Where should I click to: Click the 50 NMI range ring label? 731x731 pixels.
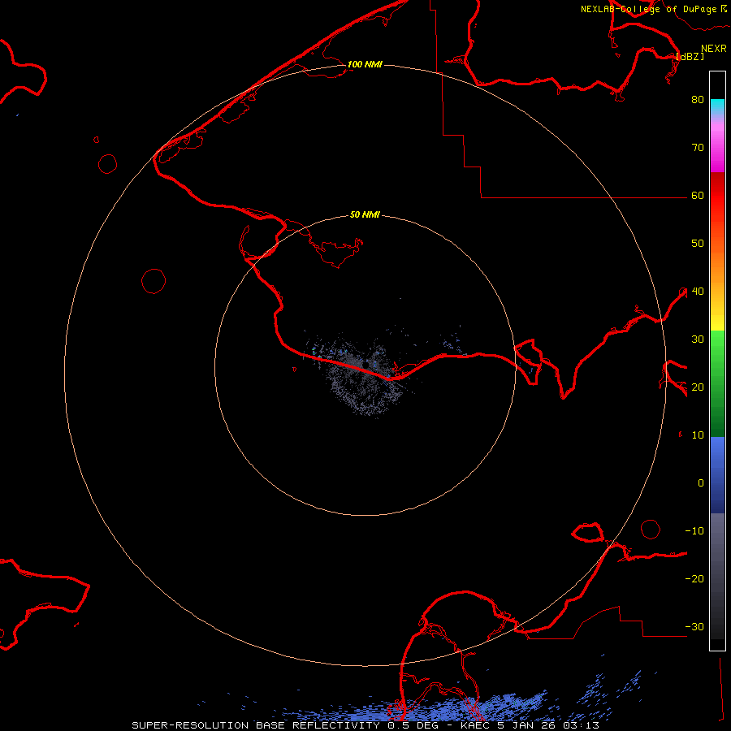(x=365, y=214)
